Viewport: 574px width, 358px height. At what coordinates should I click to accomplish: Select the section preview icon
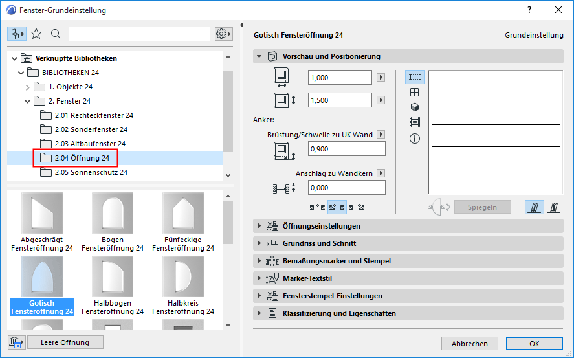[x=415, y=122]
